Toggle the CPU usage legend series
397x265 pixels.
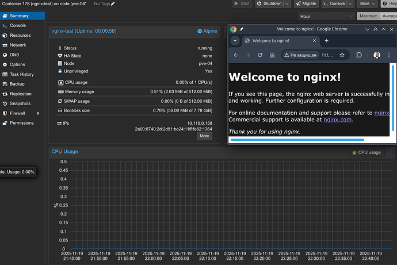pos(367,152)
